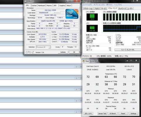Open the Graphics tab in CPU-Z
The width and height of the screenshot is (141, 117).
[x=62, y=6]
